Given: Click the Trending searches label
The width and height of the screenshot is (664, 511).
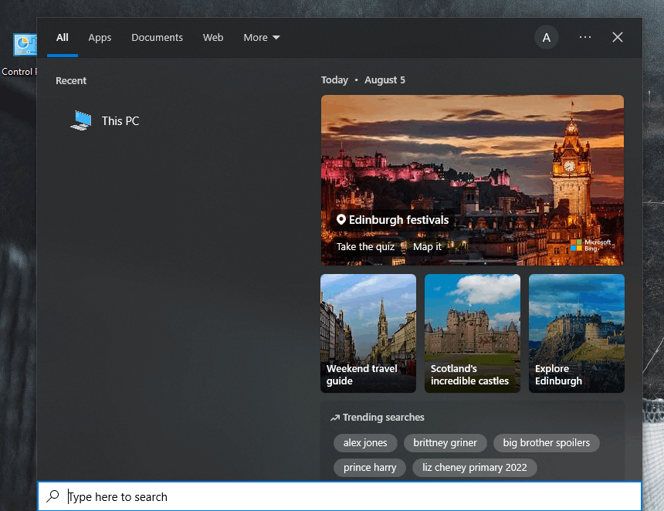Looking at the screenshot, I should 383,418.
